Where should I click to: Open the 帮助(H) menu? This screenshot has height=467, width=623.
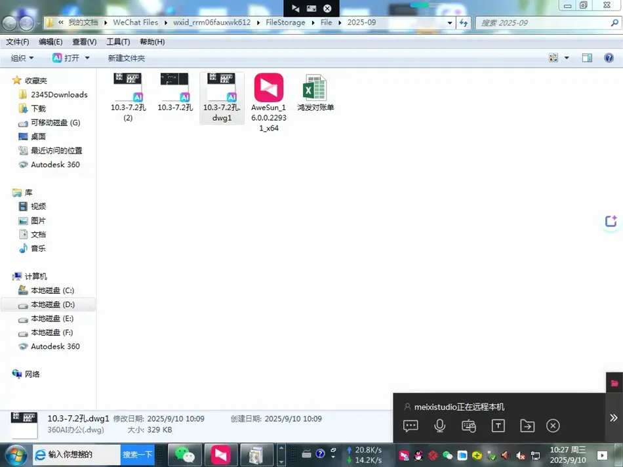(152, 42)
